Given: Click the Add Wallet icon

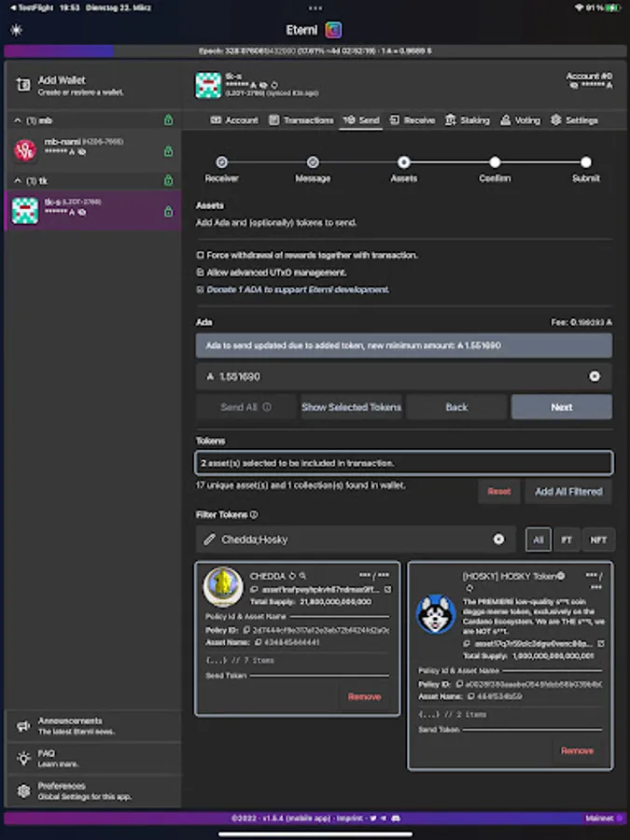Looking at the screenshot, I should (x=23, y=85).
